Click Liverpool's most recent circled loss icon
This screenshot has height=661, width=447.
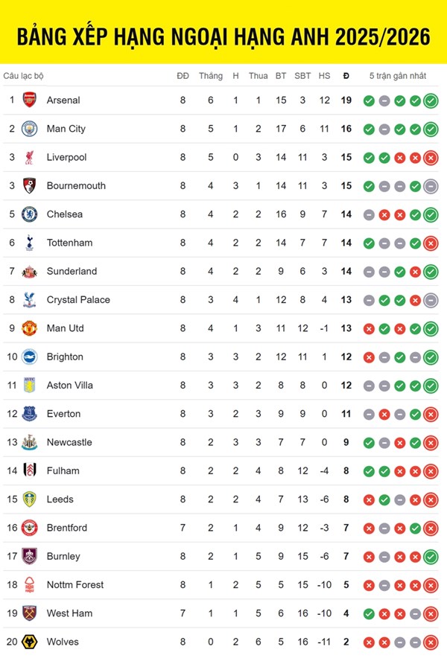click(431, 157)
